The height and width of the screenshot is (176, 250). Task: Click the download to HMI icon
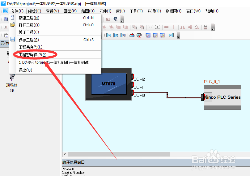[x=132, y=35]
